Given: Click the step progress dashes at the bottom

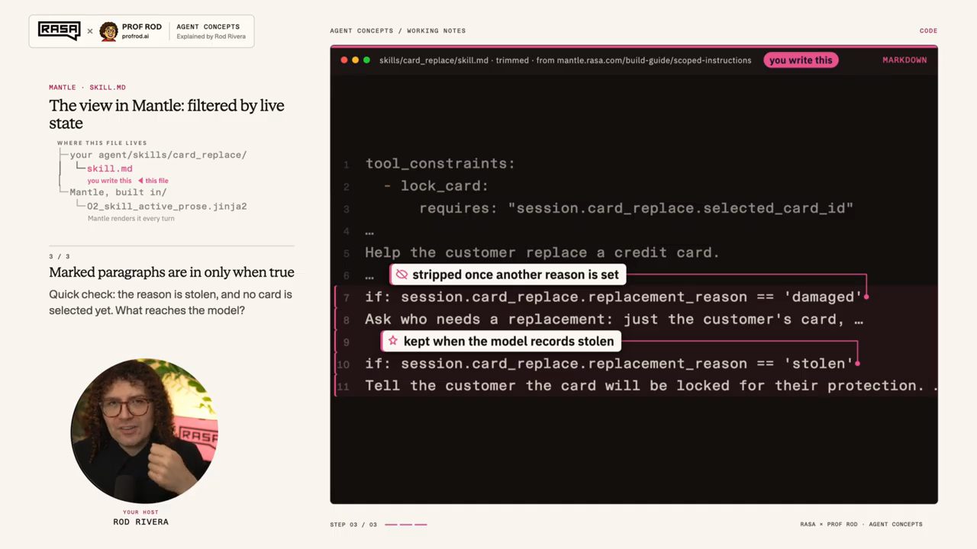Looking at the screenshot, I should [x=406, y=525].
